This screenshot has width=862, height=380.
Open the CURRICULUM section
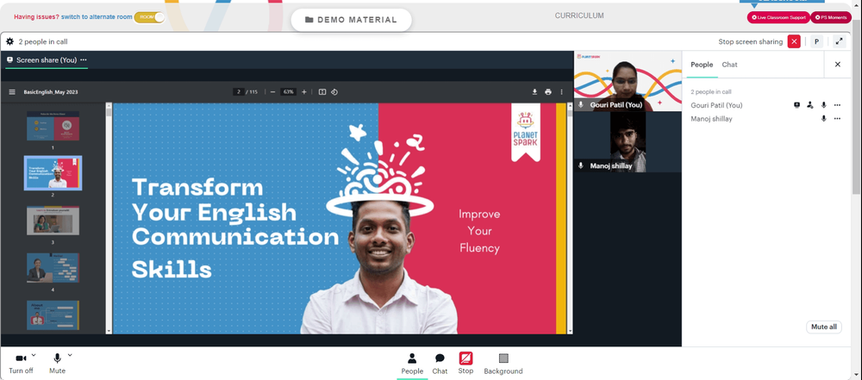tap(579, 16)
